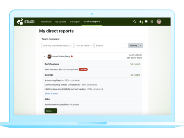Click the 'LAST ACCESS' label
184x138 pixels.
pos(135,55)
